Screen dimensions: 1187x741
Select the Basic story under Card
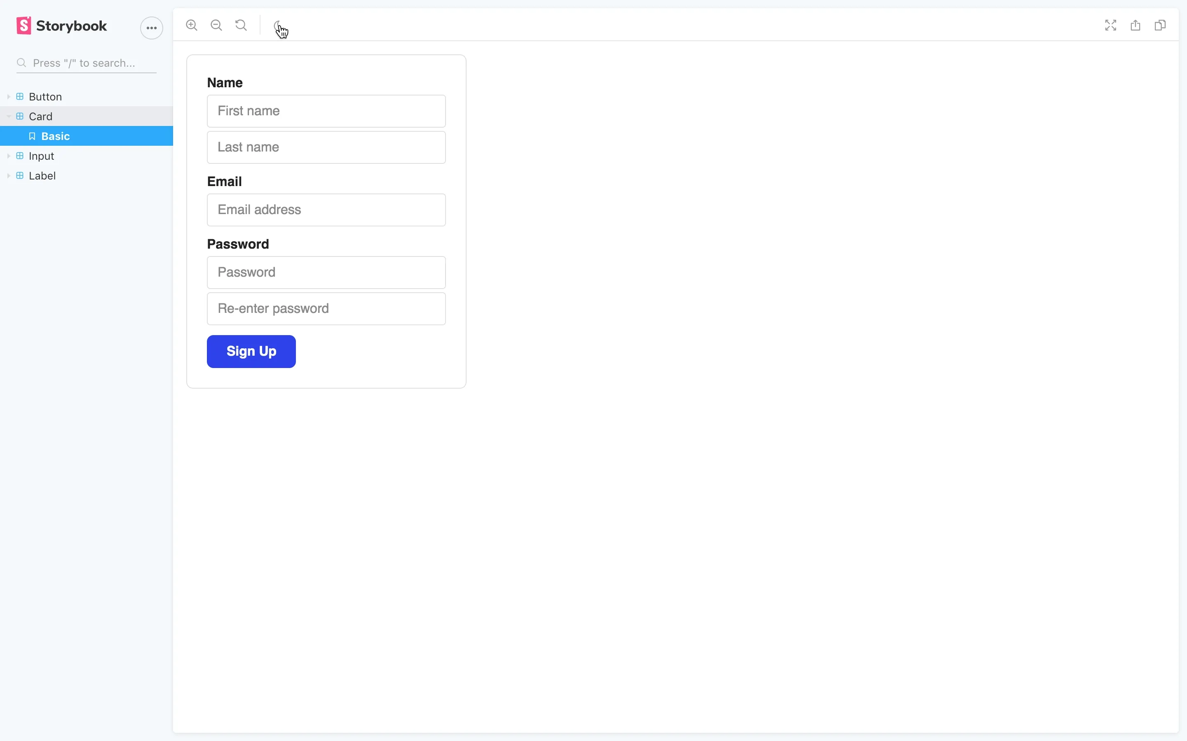click(x=55, y=136)
